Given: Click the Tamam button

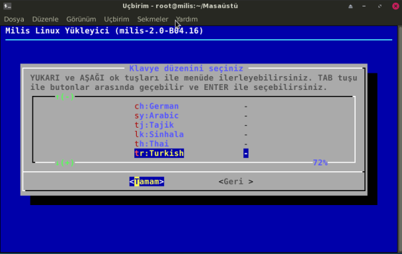Looking at the screenshot, I should click(147, 182).
